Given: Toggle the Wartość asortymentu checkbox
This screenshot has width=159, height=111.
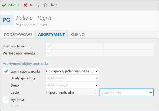Looking at the screenshot, I should (x=49, y=53).
